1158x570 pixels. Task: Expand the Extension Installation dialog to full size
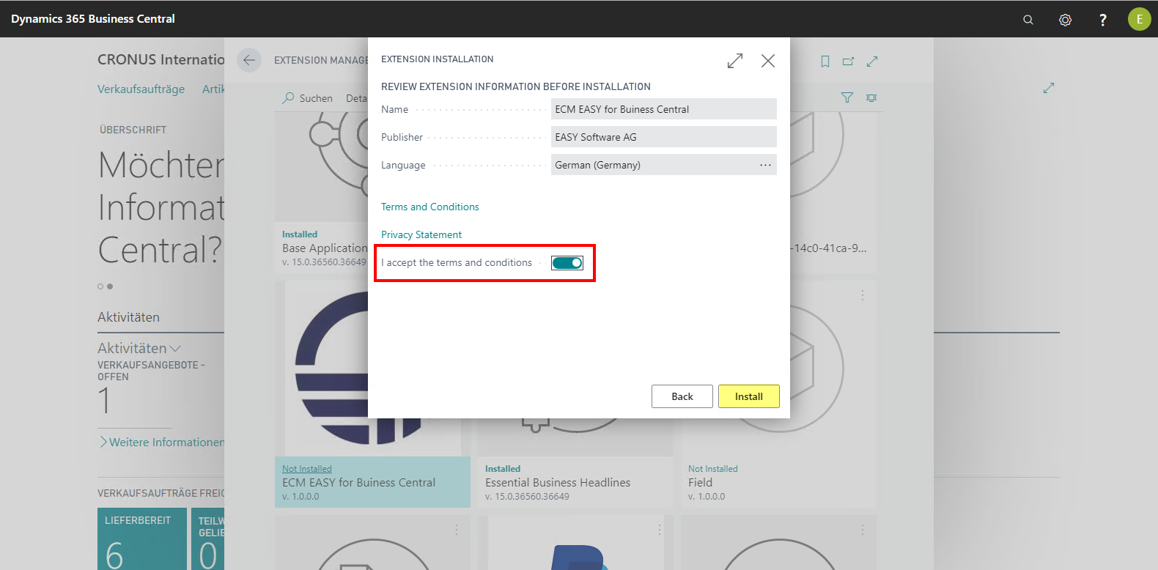(734, 61)
